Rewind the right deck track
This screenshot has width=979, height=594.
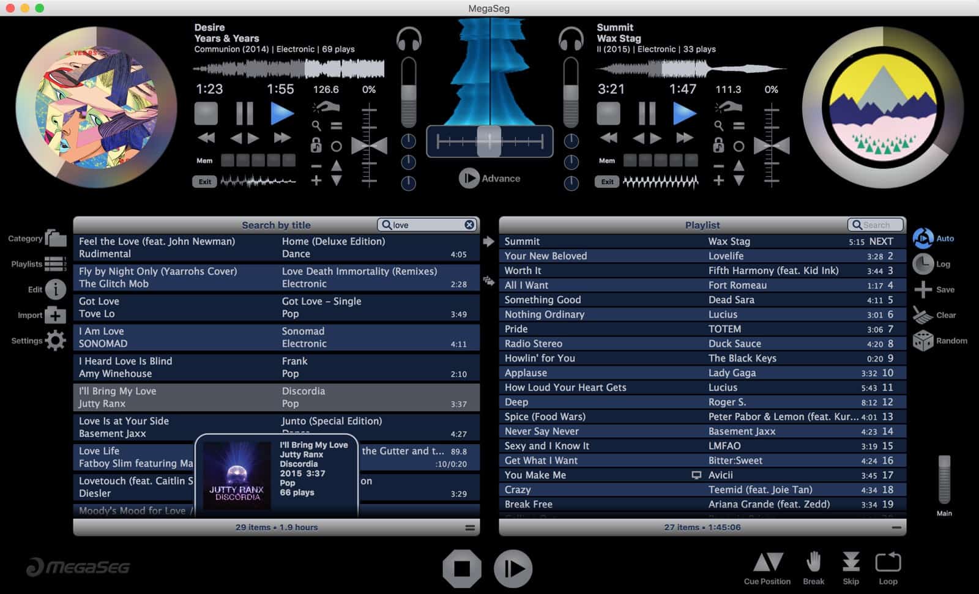click(x=609, y=138)
